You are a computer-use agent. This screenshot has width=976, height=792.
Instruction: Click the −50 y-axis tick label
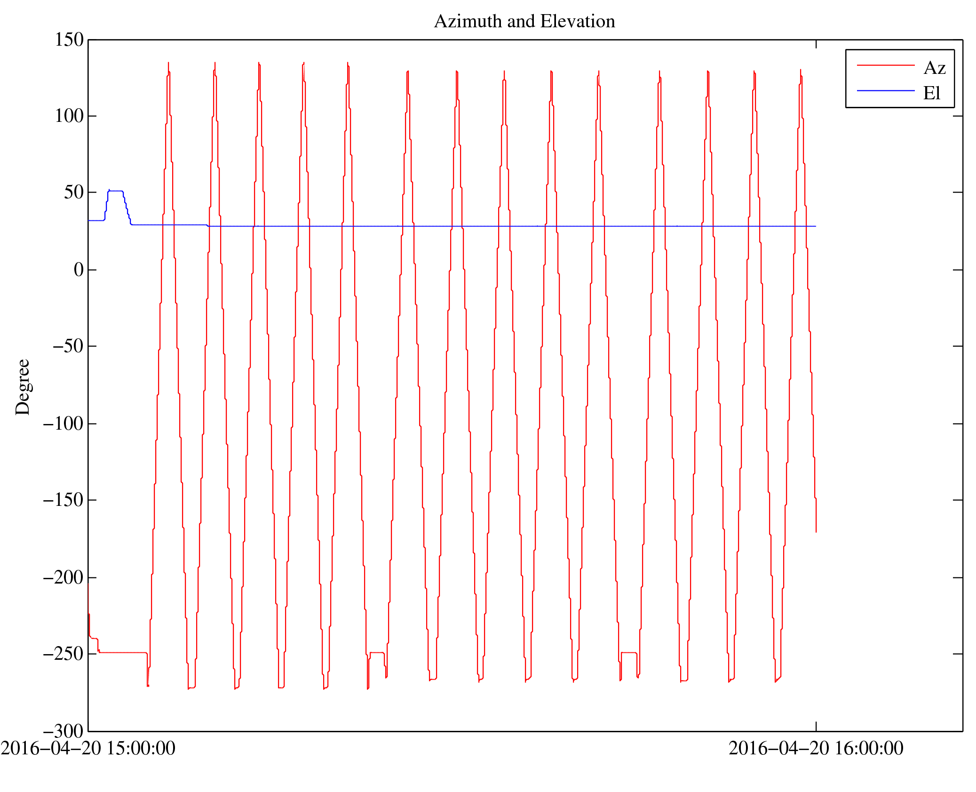click(x=68, y=346)
